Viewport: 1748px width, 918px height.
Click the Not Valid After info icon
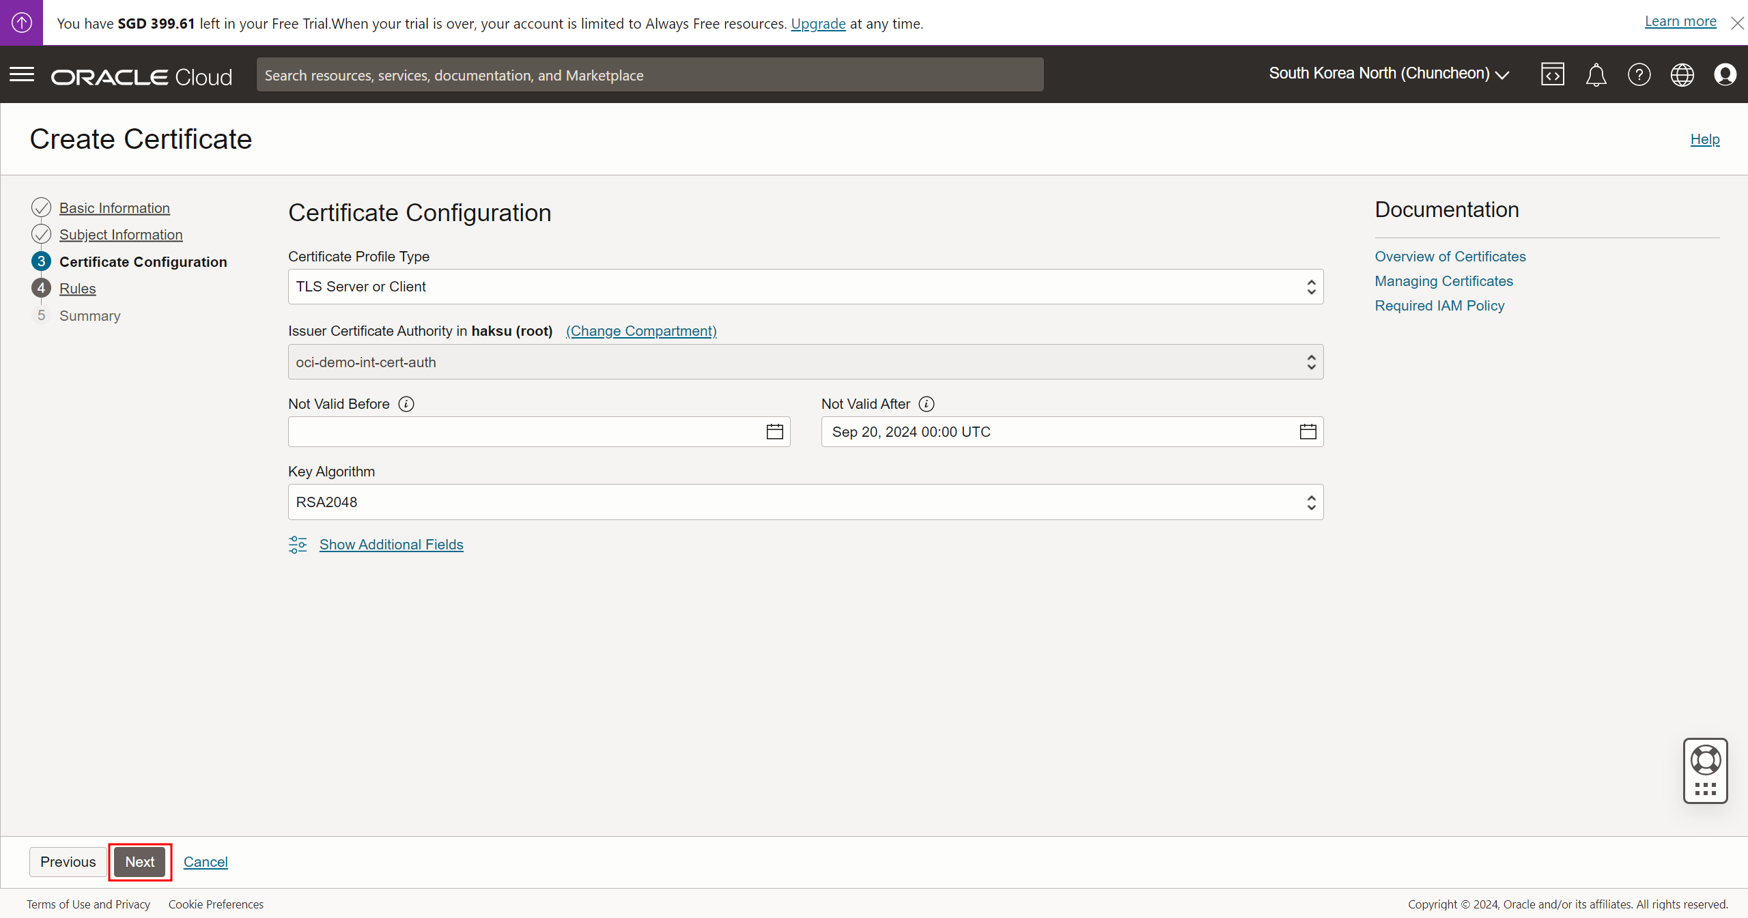coord(927,404)
